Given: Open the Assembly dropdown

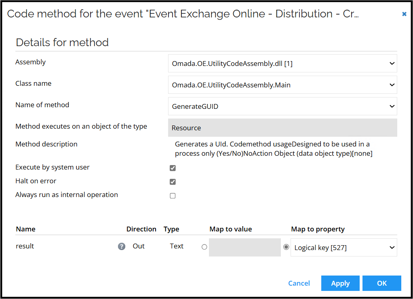Looking at the screenshot, I should [x=391, y=63].
